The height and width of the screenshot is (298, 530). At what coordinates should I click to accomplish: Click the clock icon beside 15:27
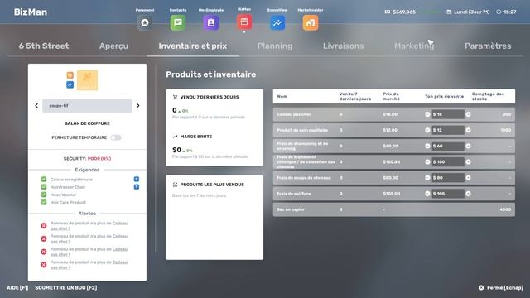pos(499,12)
